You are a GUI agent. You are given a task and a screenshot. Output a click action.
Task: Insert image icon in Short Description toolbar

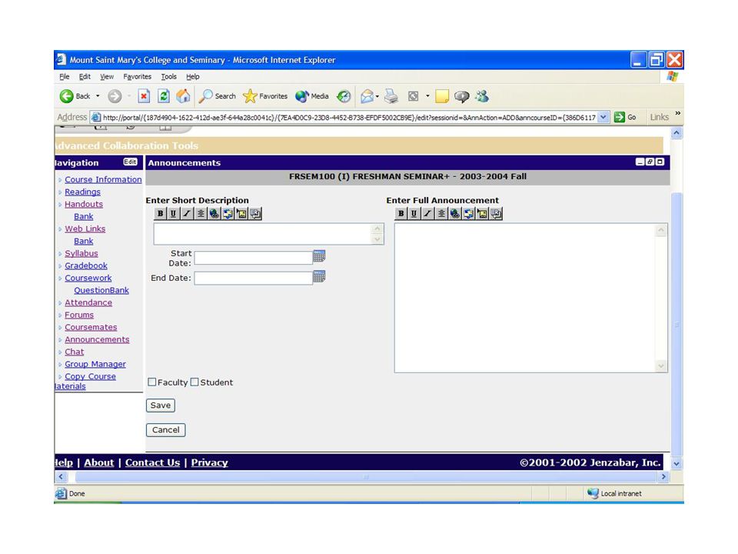(241, 213)
